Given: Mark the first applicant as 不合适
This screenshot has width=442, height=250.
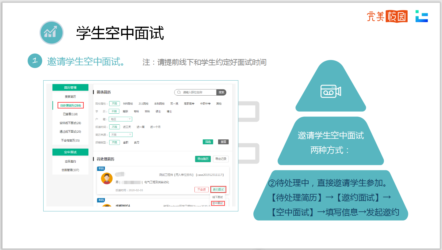Looking at the screenshot, I should coord(201,190).
